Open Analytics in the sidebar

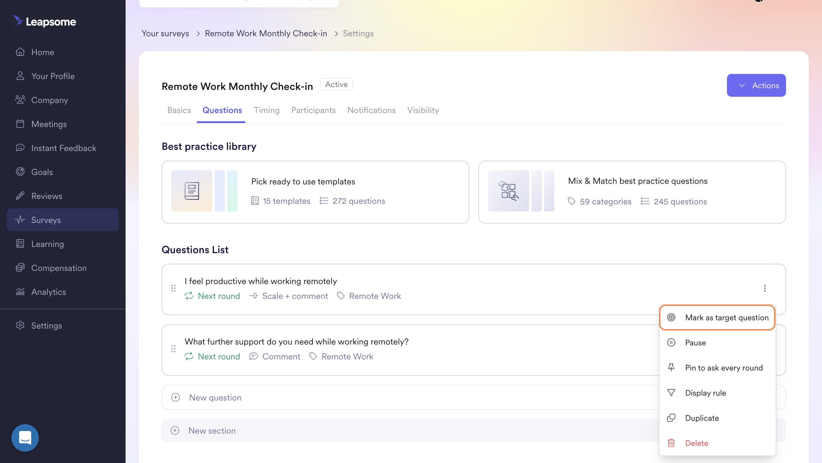[x=63, y=291]
